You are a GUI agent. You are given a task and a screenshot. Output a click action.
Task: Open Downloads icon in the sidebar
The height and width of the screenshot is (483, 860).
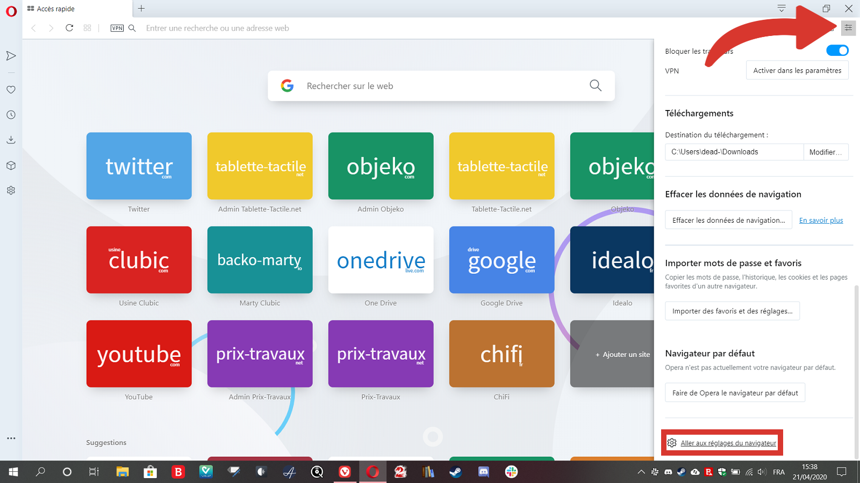tap(11, 140)
